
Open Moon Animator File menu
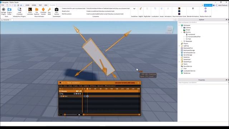[x=60, y=86]
